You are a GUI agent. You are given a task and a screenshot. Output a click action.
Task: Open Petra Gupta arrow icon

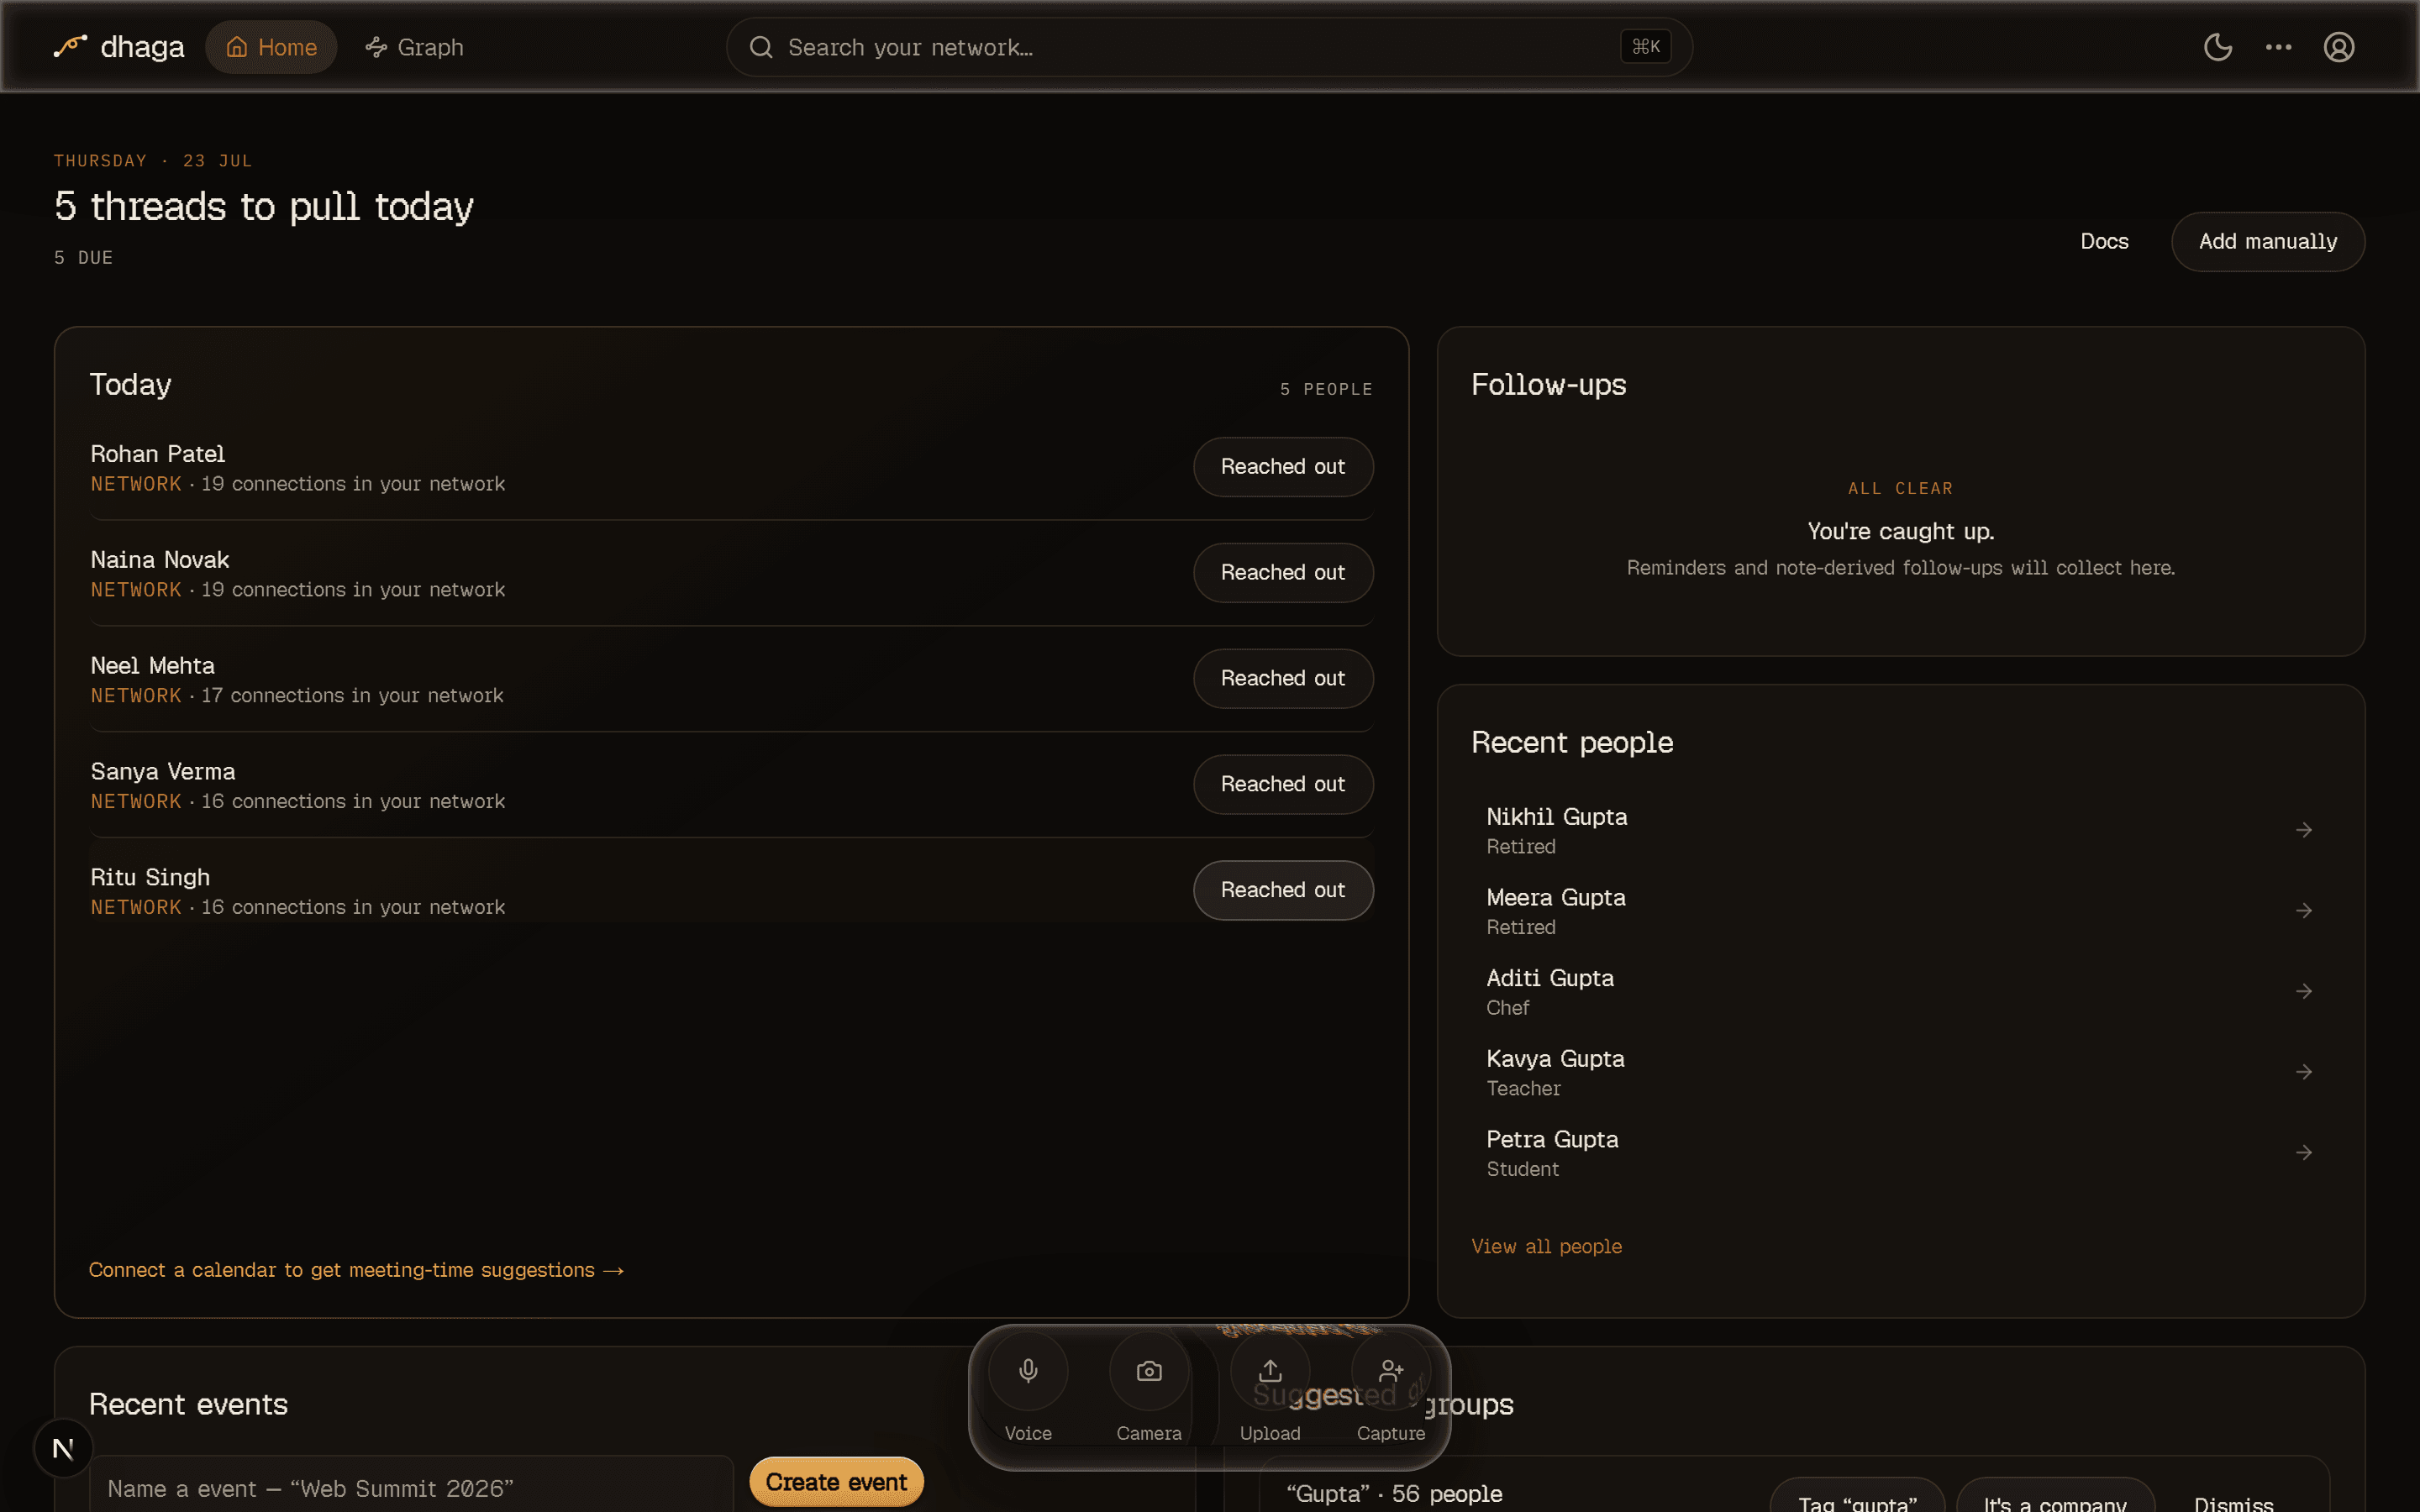click(x=2303, y=1153)
